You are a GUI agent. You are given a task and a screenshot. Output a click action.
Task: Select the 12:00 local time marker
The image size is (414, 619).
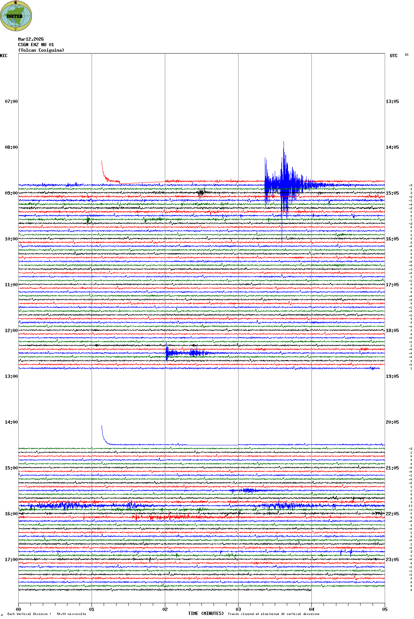coord(11,331)
